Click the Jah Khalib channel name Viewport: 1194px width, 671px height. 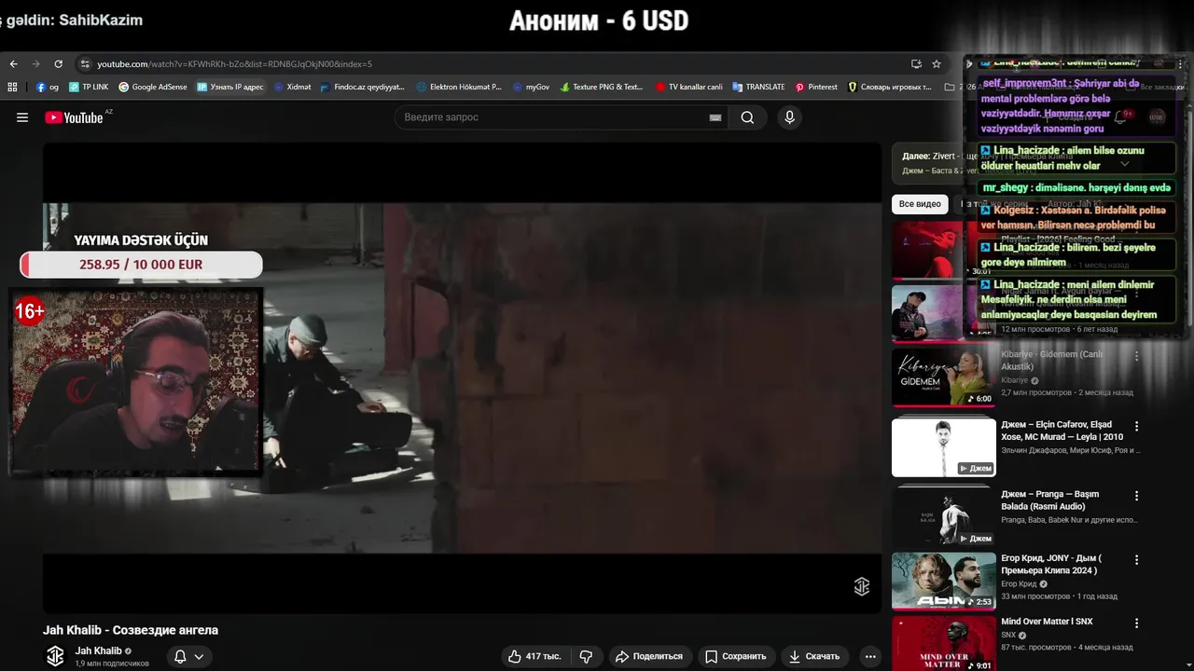point(99,650)
